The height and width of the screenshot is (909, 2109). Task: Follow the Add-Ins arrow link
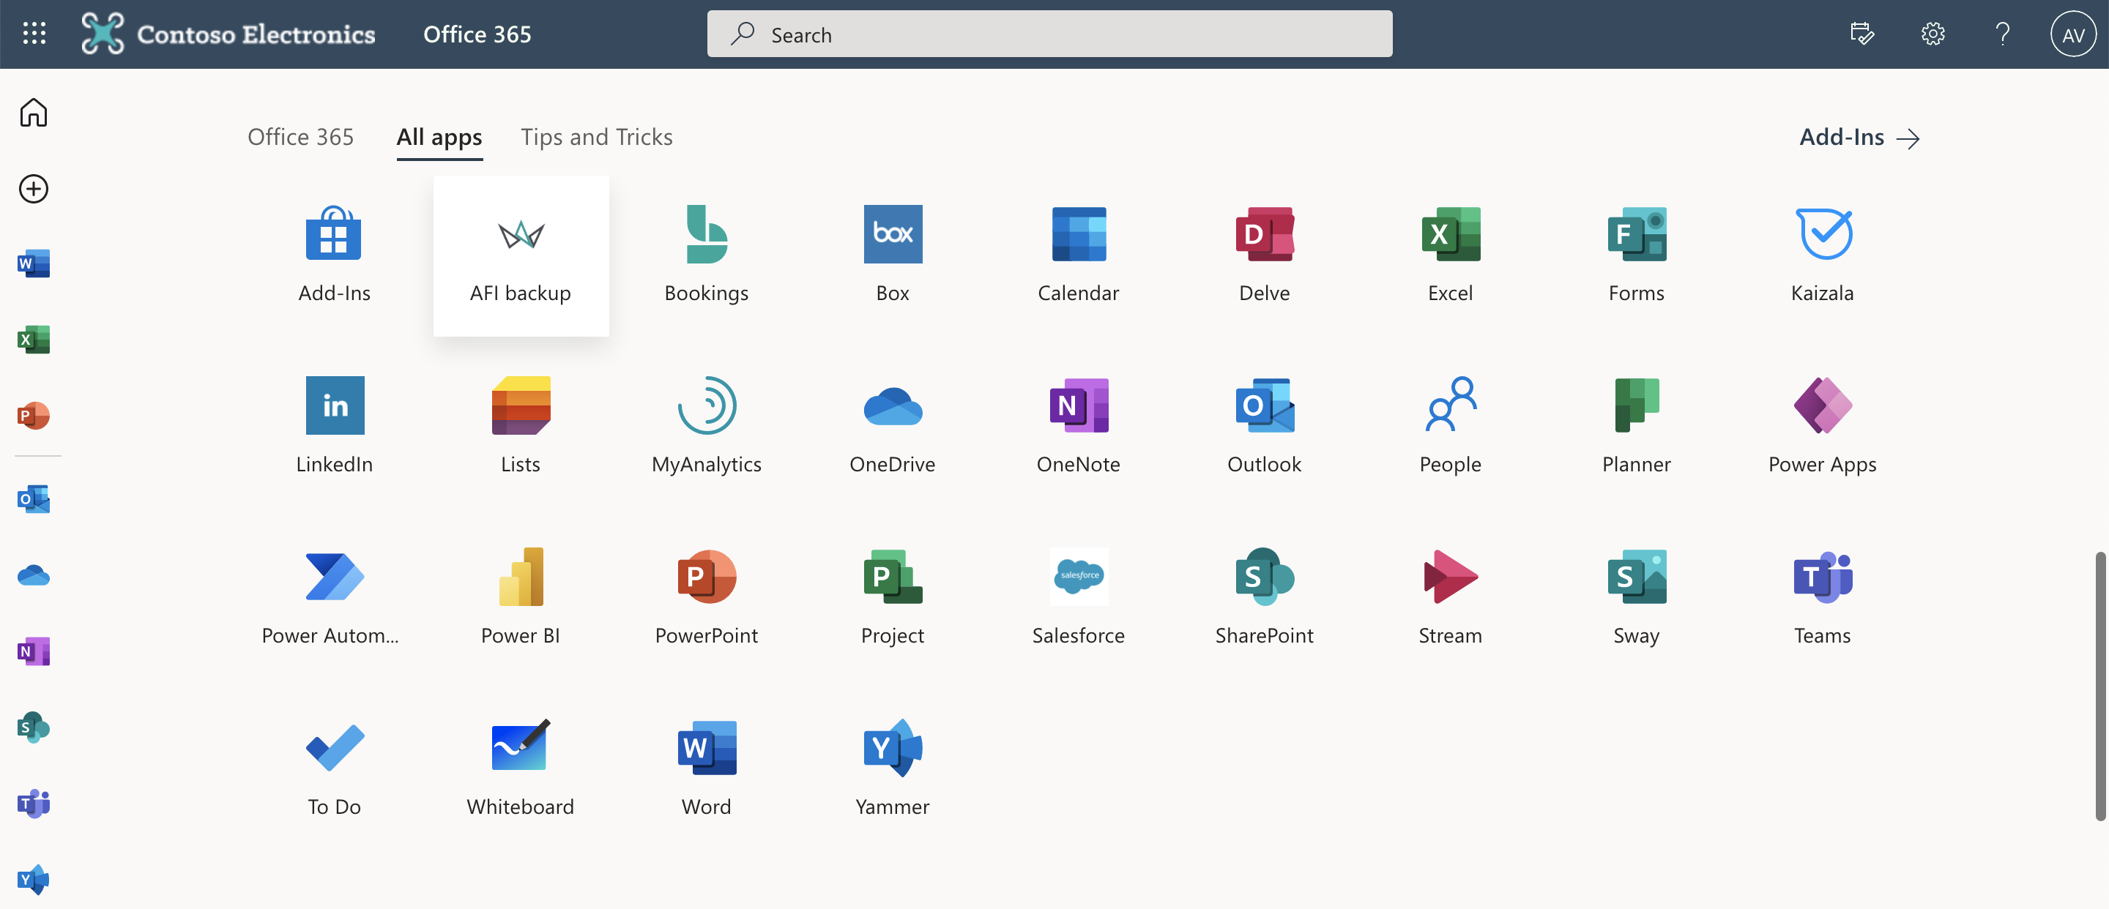[1859, 138]
